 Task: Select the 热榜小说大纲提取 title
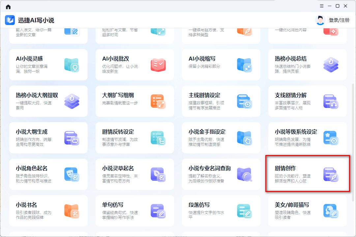tap(37, 95)
